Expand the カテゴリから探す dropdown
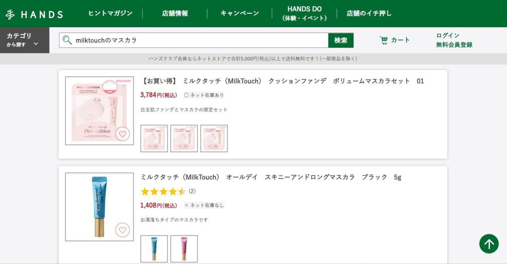 click(x=25, y=40)
